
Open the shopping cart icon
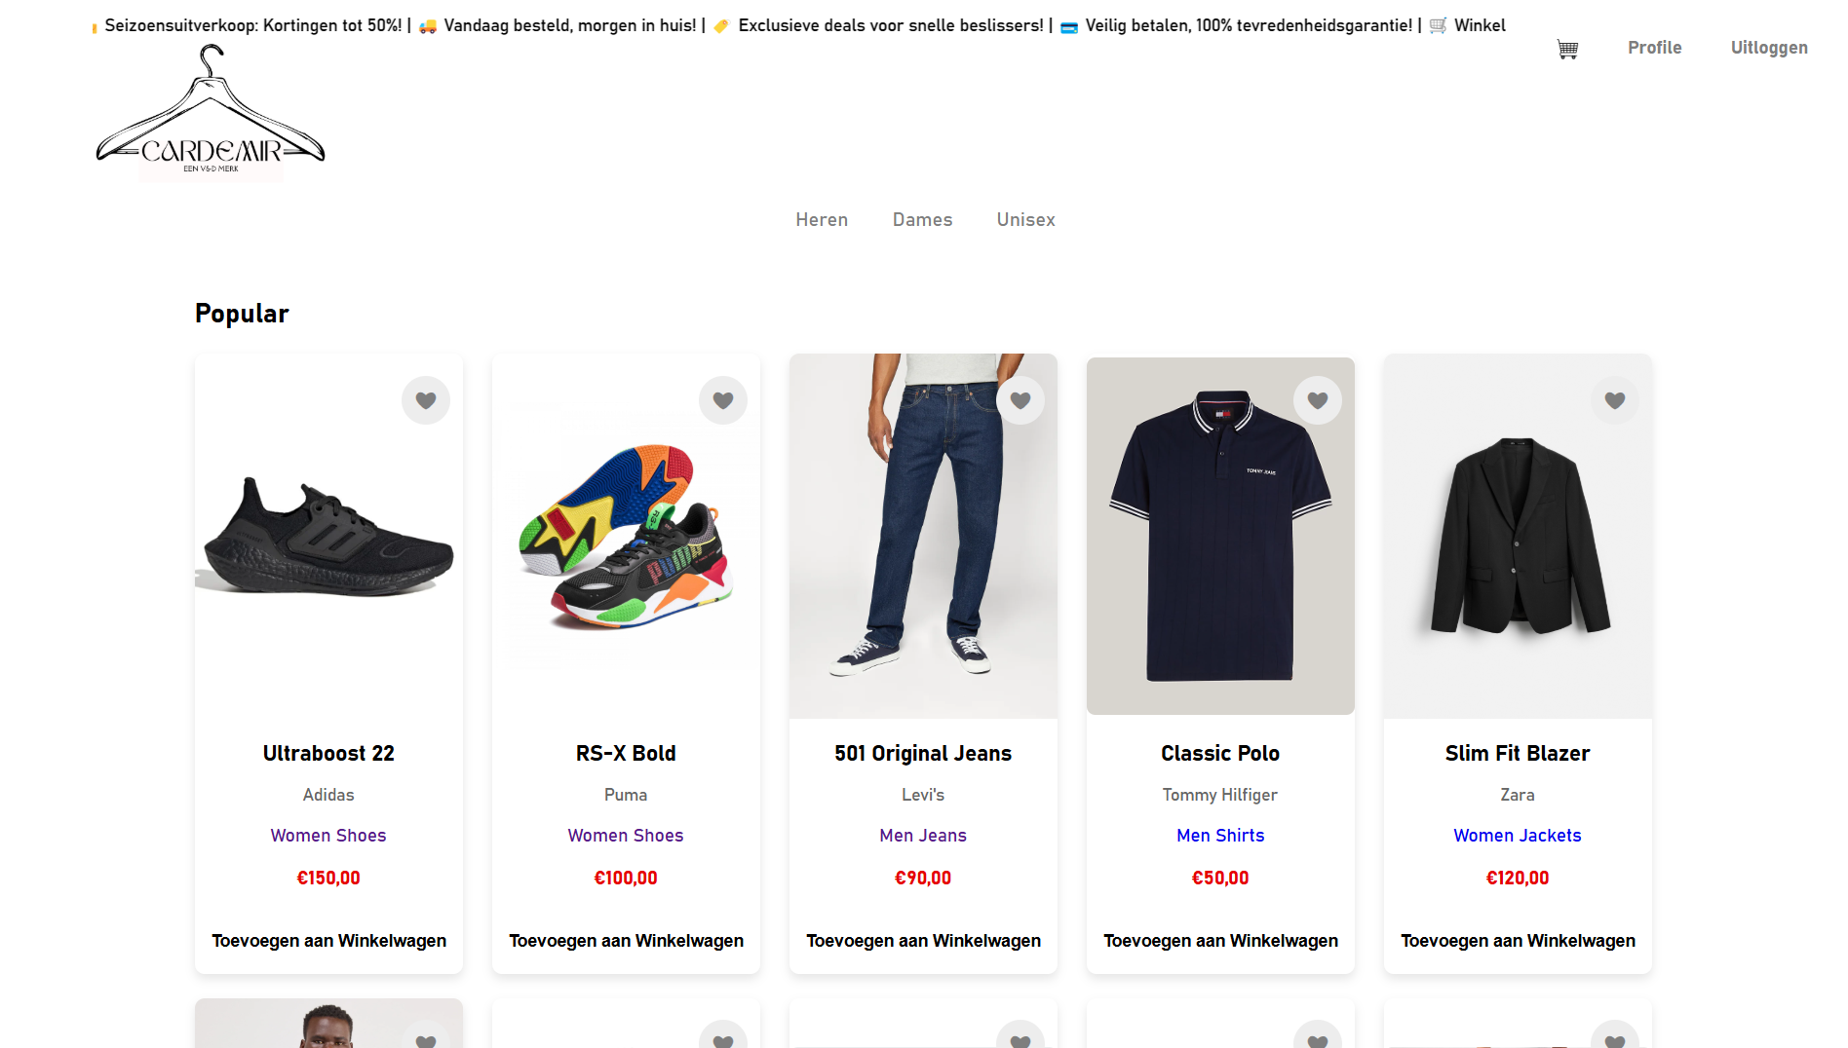pos(1567,49)
